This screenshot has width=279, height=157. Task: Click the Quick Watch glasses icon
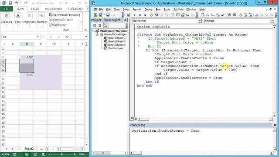point(187,15)
